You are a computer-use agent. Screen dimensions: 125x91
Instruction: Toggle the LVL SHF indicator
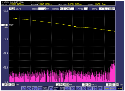[29, 88]
